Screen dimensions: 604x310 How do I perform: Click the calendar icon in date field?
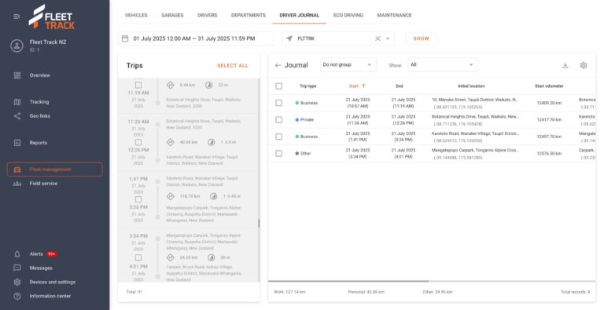(125, 38)
